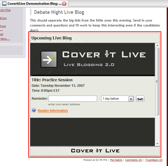Click the 'Upcoming Live Blog' header text
The height and width of the screenshot is (166, 168).
click(52, 38)
